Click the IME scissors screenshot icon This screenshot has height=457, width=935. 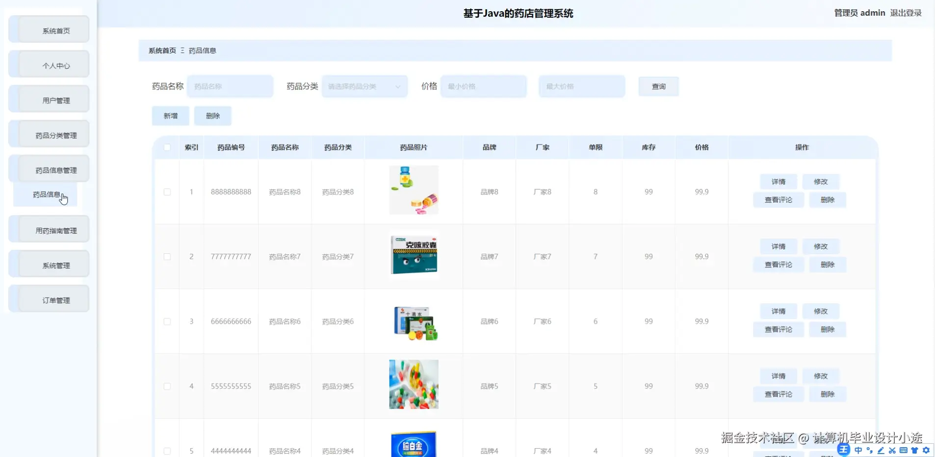[x=892, y=450]
